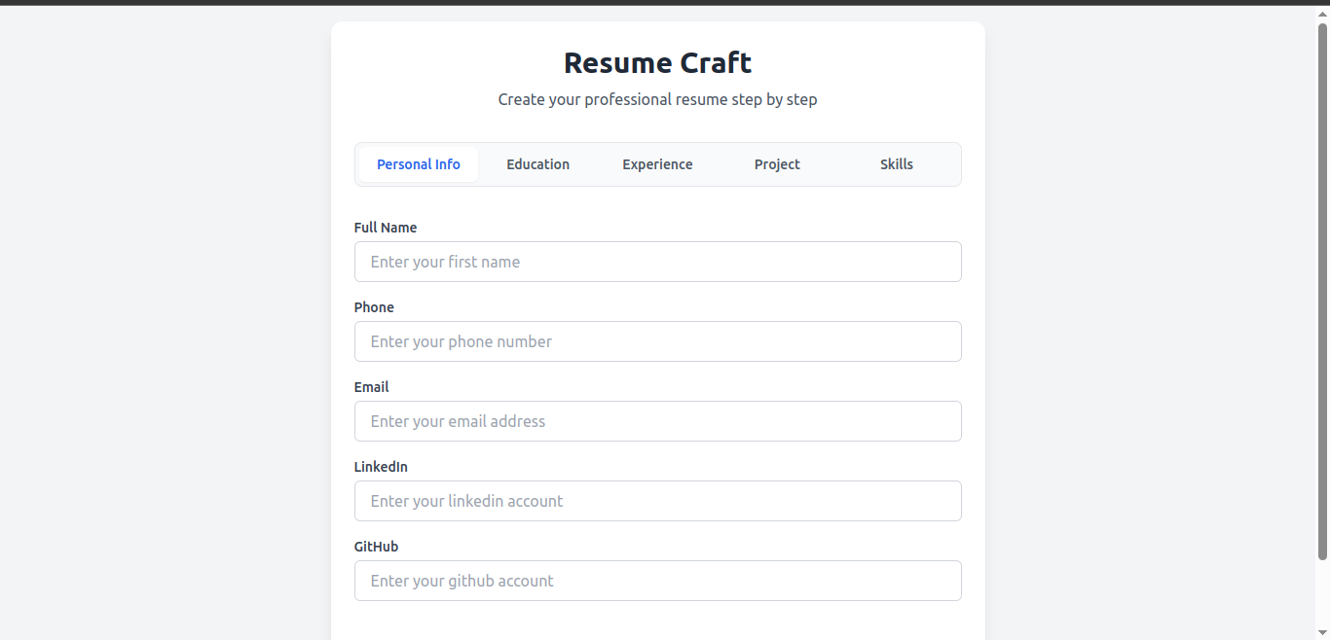Click the scrollbar up arrow

[x=1322, y=14]
